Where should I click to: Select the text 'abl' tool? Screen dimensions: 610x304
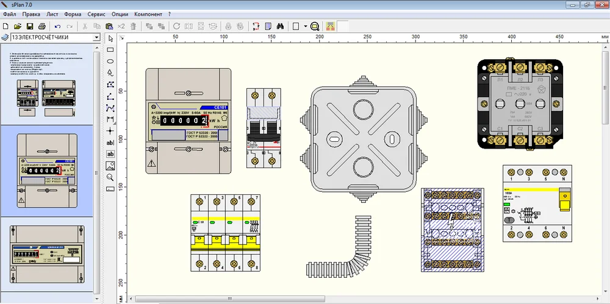click(x=110, y=143)
